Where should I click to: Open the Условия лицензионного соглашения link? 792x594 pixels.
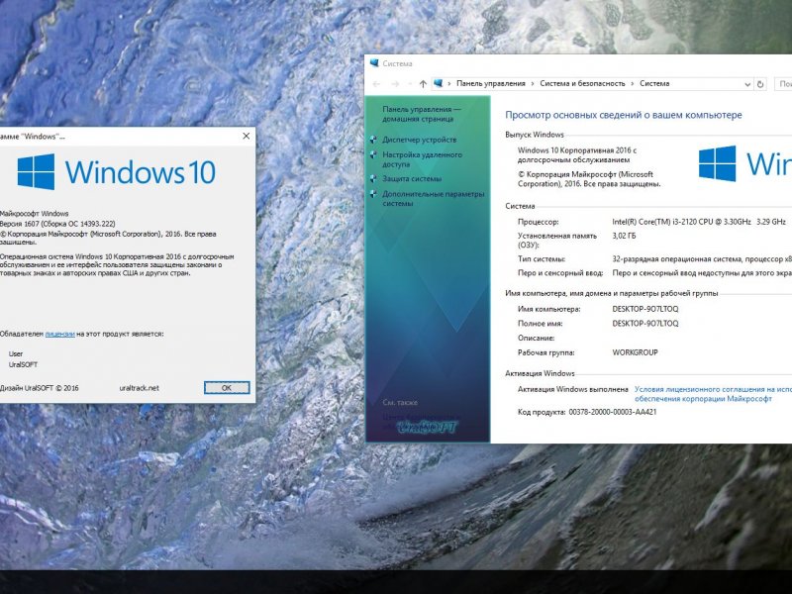click(x=713, y=394)
